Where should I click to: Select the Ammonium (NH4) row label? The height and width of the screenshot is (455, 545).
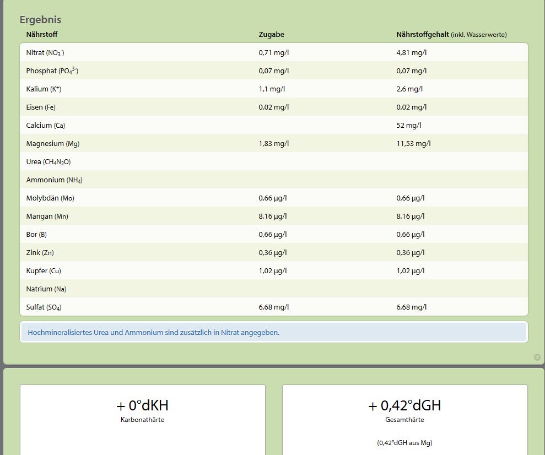pyautogui.click(x=54, y=180)
